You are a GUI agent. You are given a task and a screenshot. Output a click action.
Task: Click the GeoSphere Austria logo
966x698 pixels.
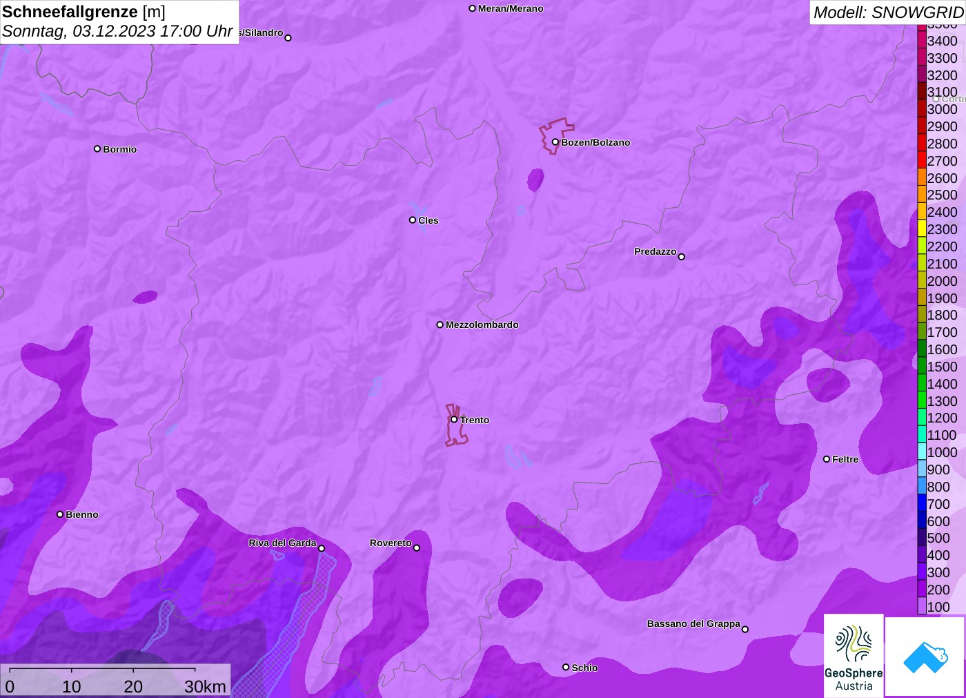click(x=854, y=655)
